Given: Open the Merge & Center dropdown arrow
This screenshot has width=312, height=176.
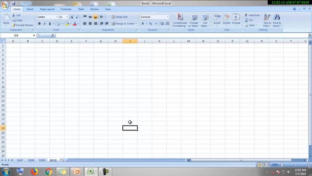Looking at the screenshot, I should point(136,23).
